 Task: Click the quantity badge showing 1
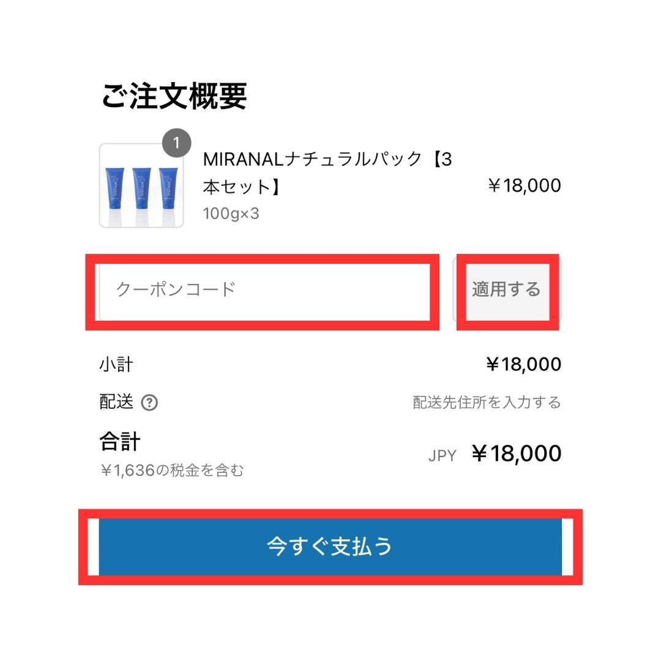click(x=176, y=143)
